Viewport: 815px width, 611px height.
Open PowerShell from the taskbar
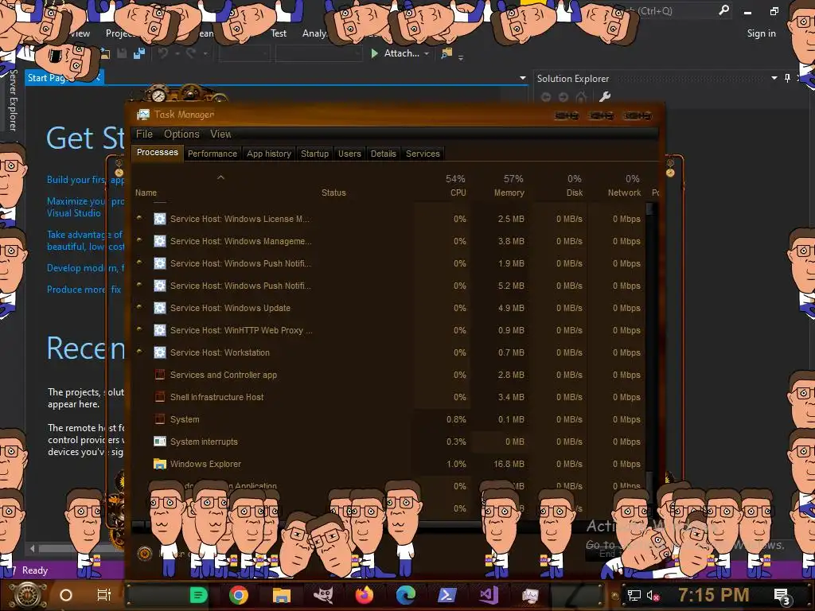click(x=447, y=595)
